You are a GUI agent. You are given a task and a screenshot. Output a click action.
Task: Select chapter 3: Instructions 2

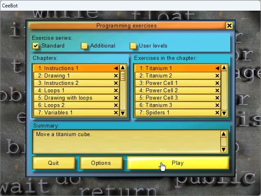pyautogui.click(x=76, y=83)
